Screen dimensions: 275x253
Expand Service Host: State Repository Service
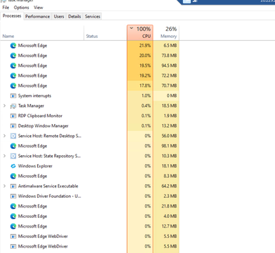click(4, 156)
